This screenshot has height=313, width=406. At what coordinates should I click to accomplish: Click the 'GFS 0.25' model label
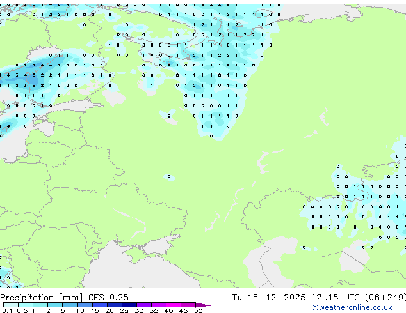click(108, 298)
